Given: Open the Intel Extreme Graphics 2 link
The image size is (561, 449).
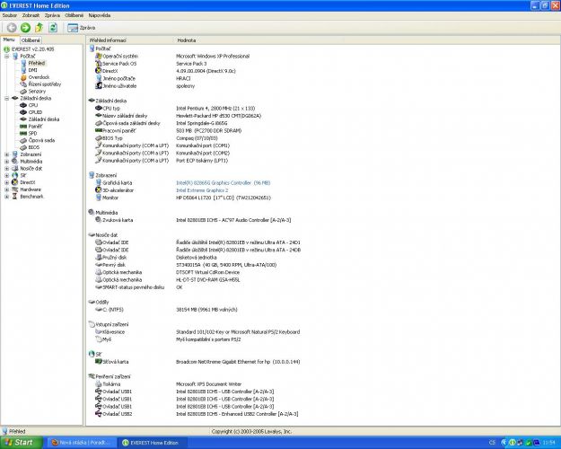Looking at the screenshot, I should (202, 190).
